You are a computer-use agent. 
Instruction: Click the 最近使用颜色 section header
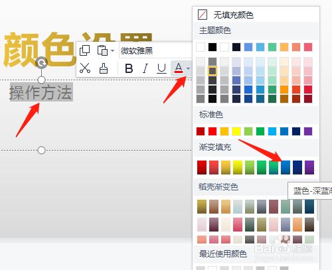(222, 254)
